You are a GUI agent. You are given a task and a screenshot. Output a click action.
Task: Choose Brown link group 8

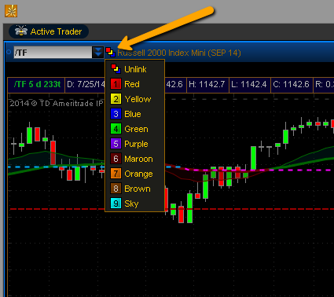134,189
